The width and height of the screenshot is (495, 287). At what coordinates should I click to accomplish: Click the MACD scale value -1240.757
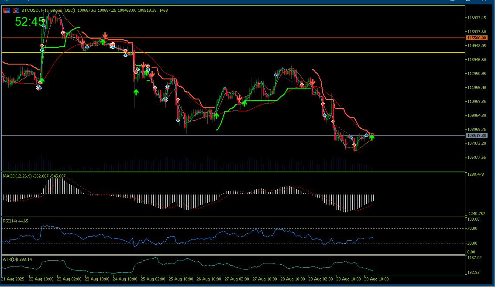point(476,214)
